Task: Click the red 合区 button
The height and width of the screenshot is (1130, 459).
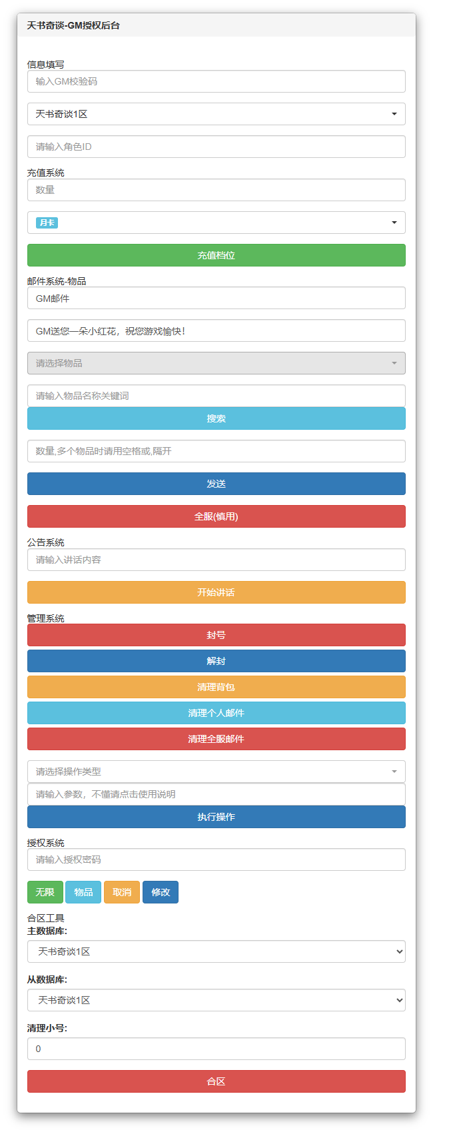Action: tap(216, 1081)
